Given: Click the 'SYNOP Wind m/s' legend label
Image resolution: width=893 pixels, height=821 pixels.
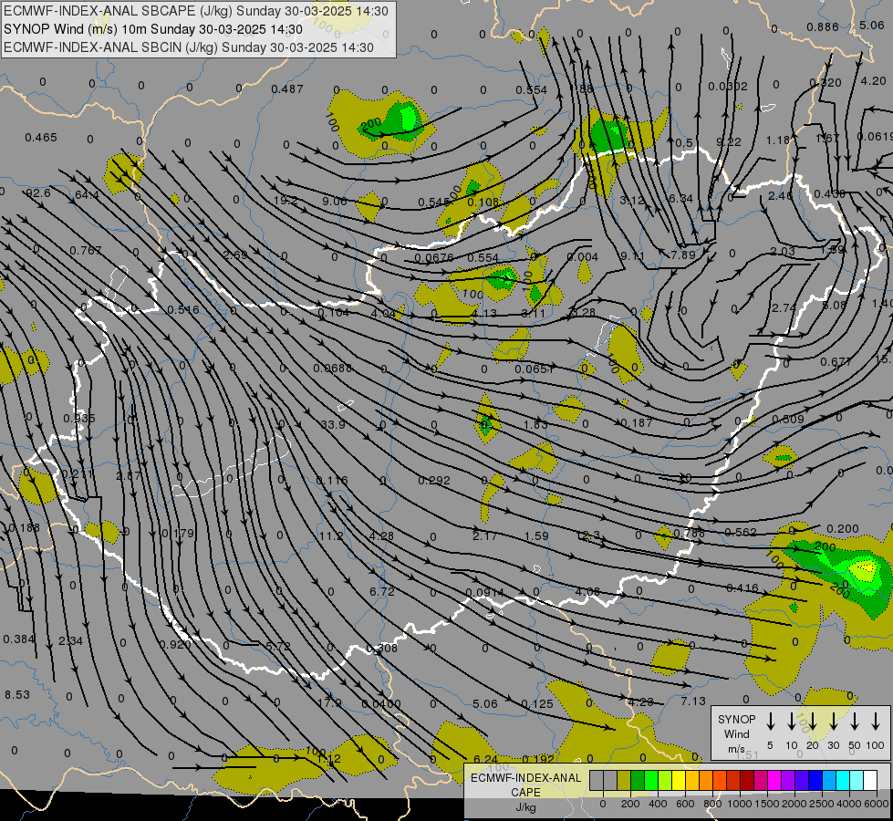Looking at the screenshot, I should (736, 733).
